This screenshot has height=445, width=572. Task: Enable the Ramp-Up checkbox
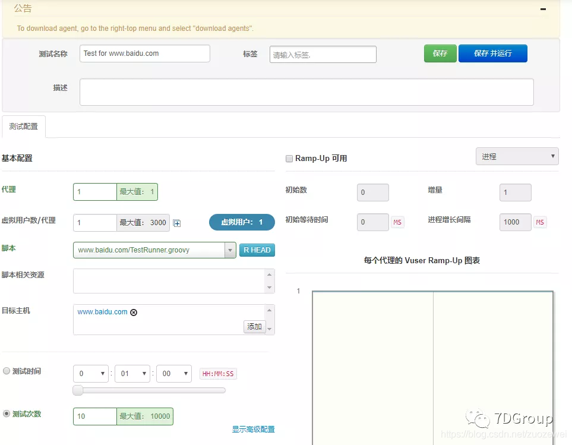289,159
